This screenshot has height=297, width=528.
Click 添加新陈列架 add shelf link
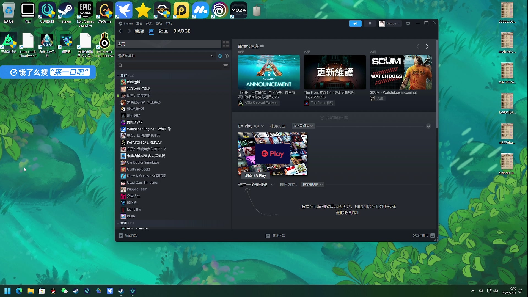[x=334, y=118]
